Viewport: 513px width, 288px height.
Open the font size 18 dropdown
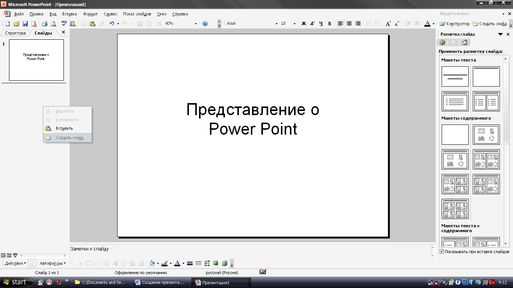(294, 24)
